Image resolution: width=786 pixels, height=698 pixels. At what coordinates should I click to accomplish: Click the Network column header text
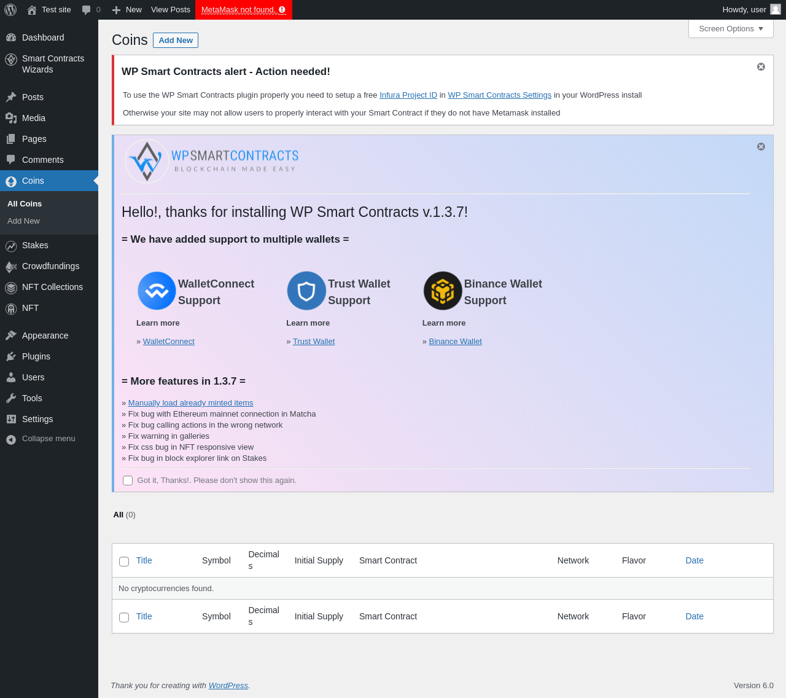[573, 560]
